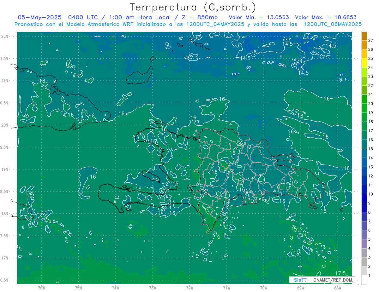379x292 pixels.
Task: Click the '24' color scale label
Action: pyautogui.click(x=371, y=67)
